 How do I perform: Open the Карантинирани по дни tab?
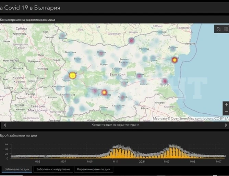tap(94, 169)
